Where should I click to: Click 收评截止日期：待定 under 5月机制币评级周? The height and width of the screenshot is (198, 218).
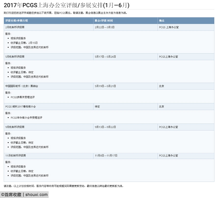[22, 72]
